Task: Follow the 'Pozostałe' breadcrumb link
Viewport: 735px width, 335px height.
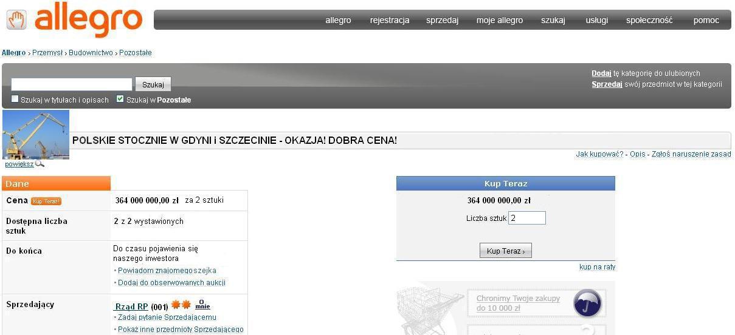Action: tap(136, 53)
